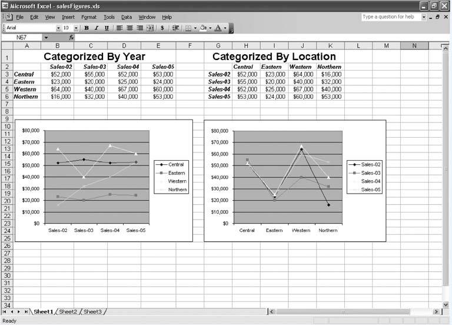Apply Borders to selection
This screenshot has height=325, width=452.
pos(188,28)
